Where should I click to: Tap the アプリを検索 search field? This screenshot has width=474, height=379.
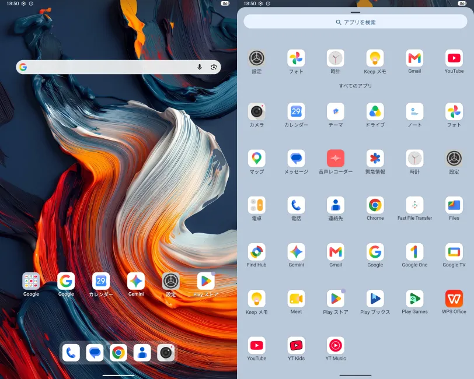click(355, 22)
